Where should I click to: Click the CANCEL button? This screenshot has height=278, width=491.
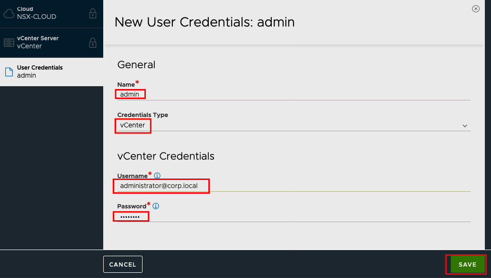click(x=123, y=264)
